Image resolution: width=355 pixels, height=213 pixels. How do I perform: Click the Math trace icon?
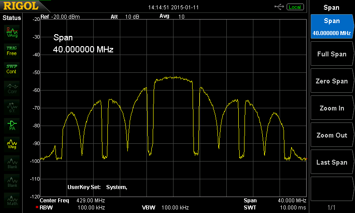pyautogui.click(x=12, y=200)
